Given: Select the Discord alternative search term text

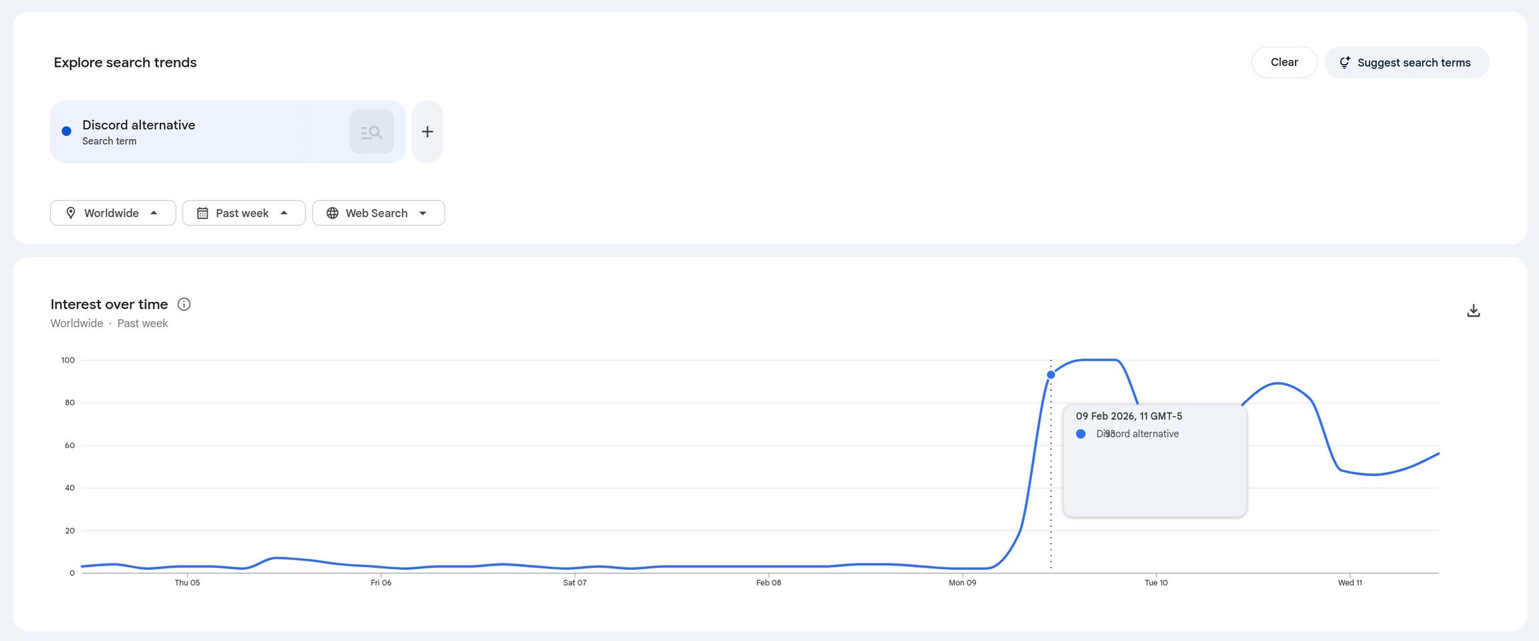Looking at the screenshot, I should point(138,126).
